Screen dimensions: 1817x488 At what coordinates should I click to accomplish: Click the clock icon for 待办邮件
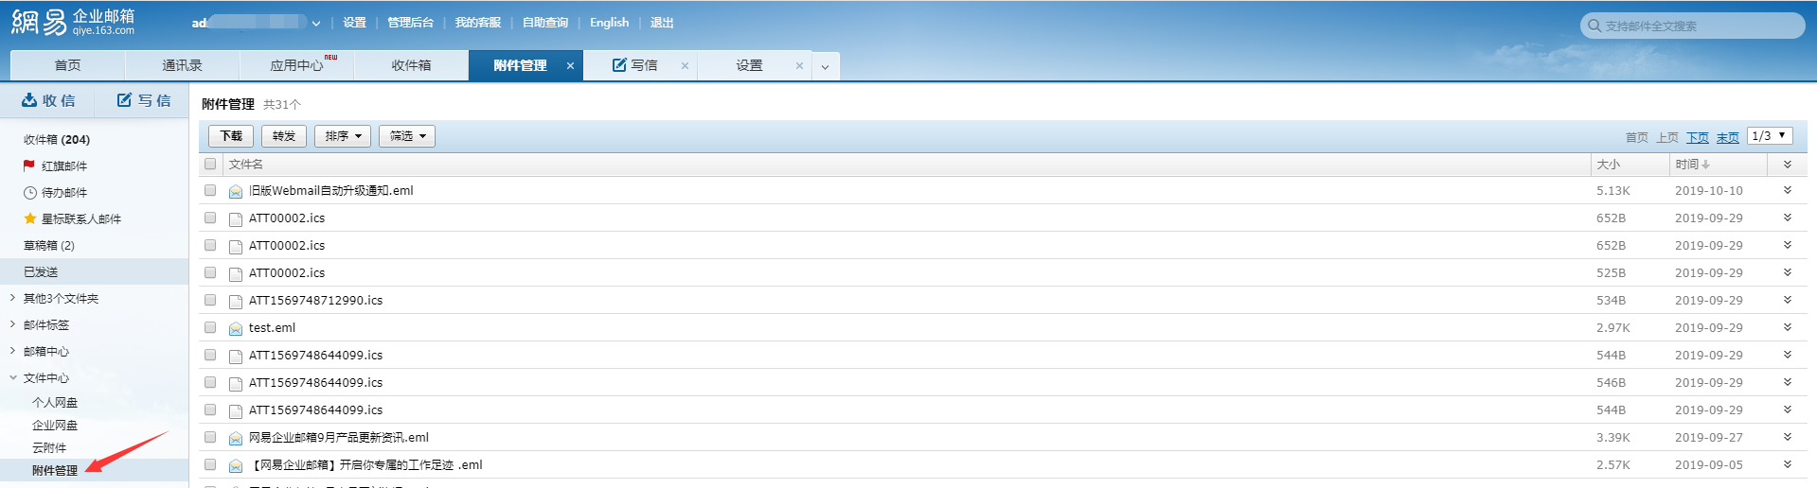(30, 193)
